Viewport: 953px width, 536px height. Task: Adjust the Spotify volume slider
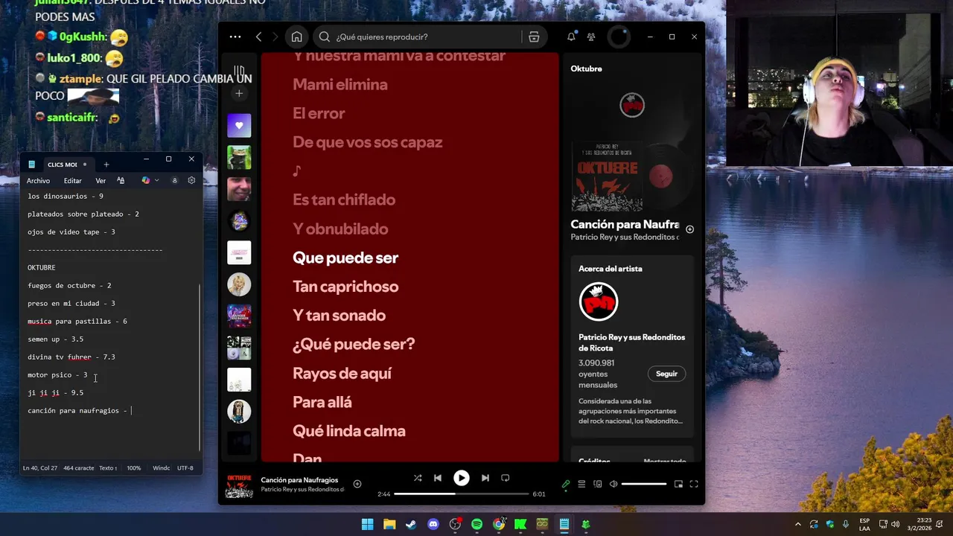click(x=644, y=484)
